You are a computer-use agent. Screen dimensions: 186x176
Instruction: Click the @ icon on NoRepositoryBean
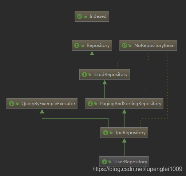[x=124, y=45]
